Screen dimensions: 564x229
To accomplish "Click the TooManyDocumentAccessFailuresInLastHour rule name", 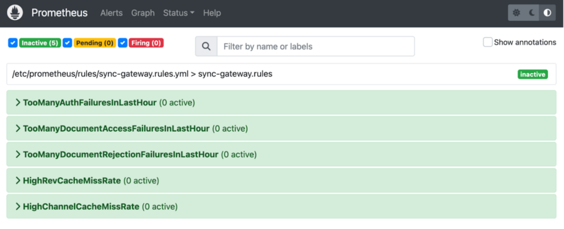I will (x=116, y=129).
